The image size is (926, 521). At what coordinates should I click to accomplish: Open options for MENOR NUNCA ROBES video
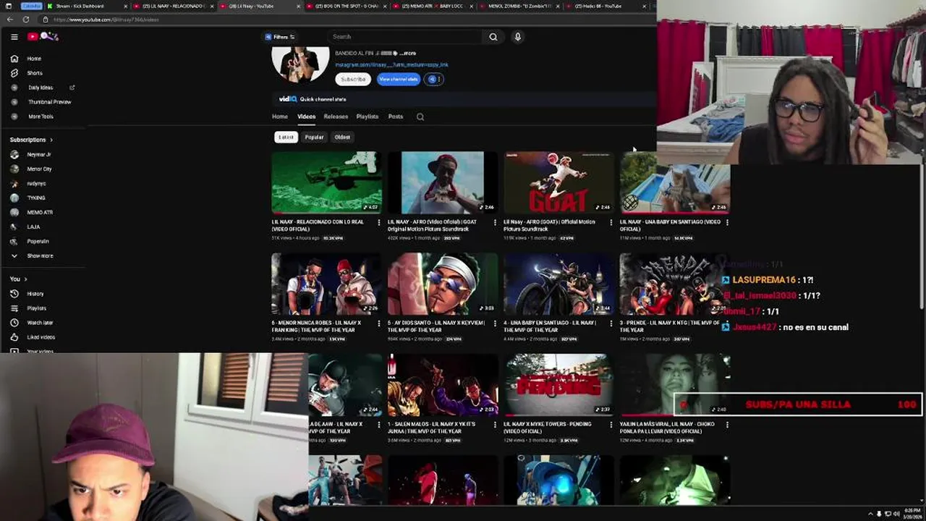378,323
